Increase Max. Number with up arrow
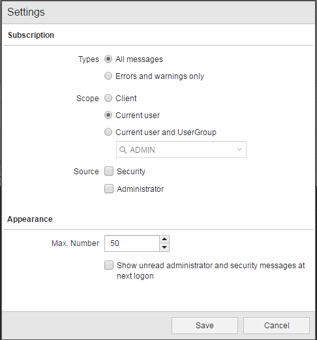 coord(164,240)
